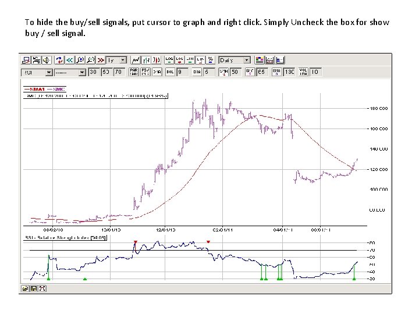Image resolution: width=419 pixels, height=314 pixels.
Task: Toggle the PIV pivot points button
Action: (145, 72)
